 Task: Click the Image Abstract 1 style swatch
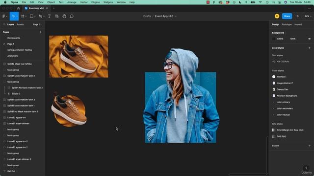click(x=274, y=83)
